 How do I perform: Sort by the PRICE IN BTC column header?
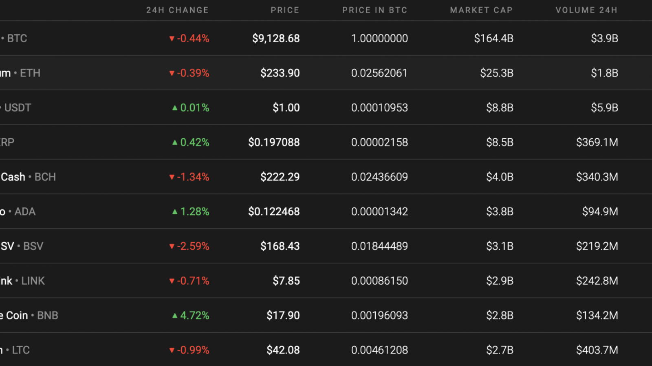(x=374, y=10)
